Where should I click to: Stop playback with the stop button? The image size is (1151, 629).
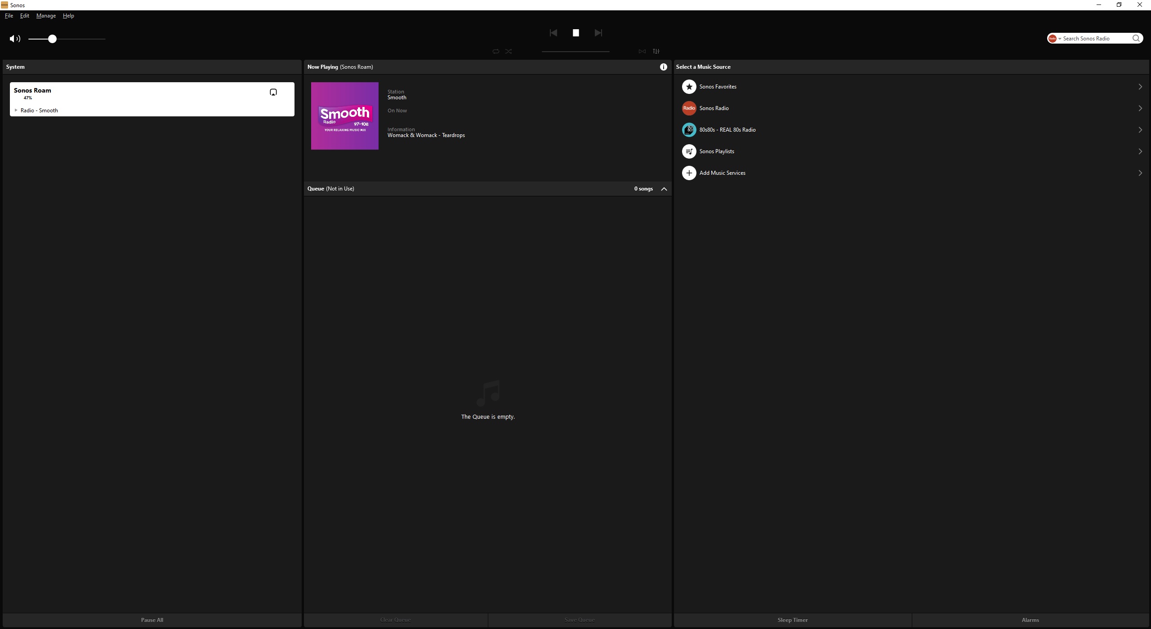click(575, 33)
